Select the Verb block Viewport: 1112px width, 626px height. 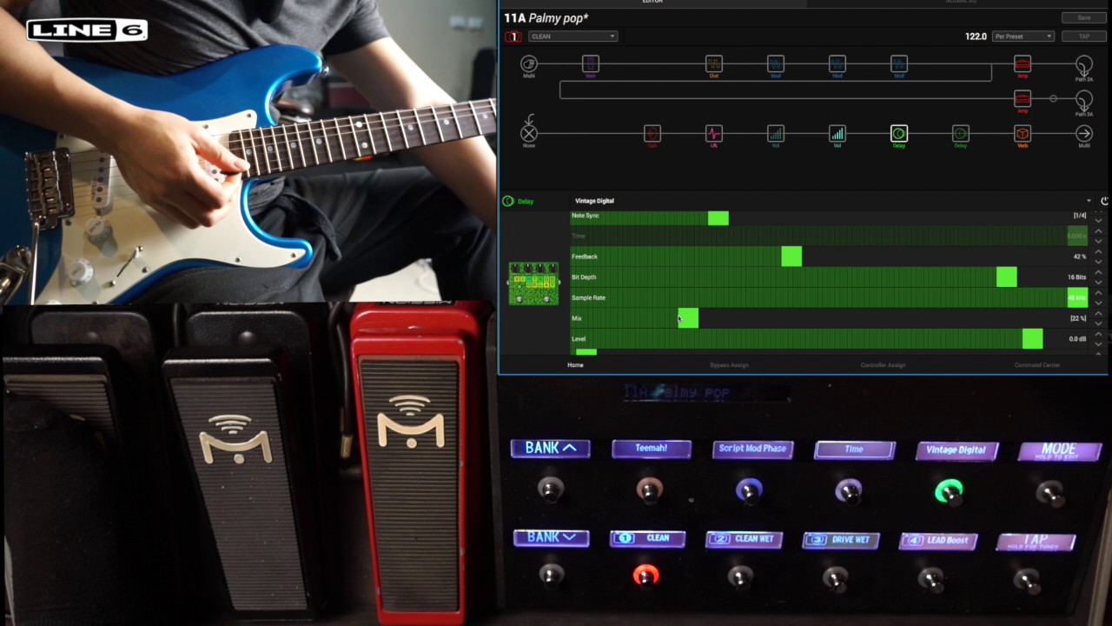click(1023, 133)
